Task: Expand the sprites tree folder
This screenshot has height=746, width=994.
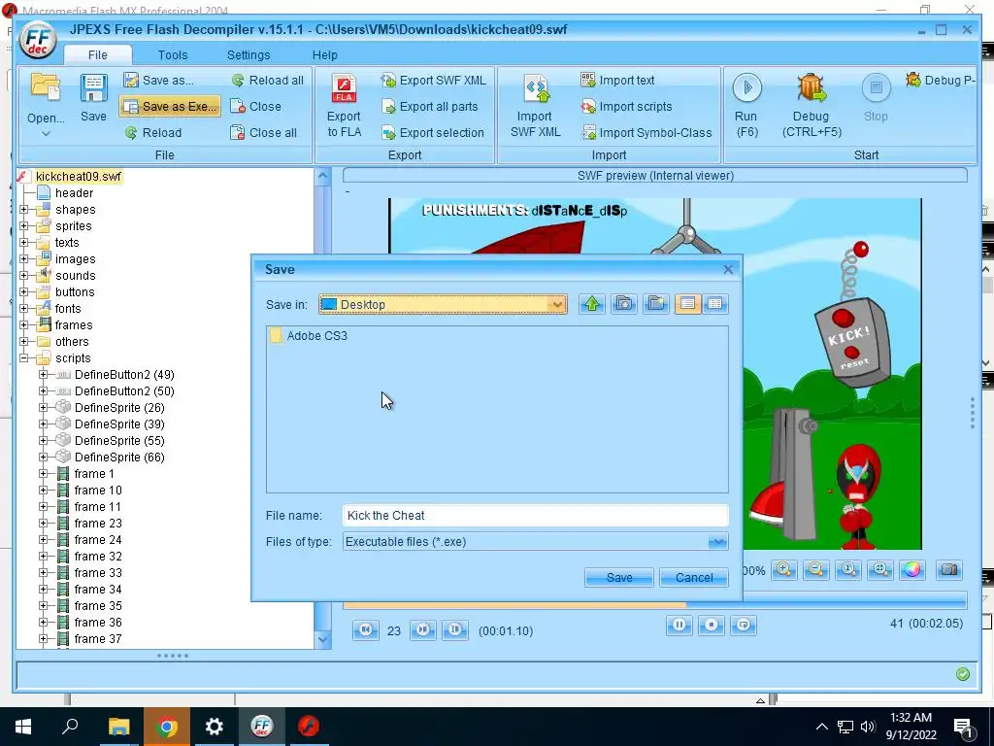Action: [x=23, y=225]
